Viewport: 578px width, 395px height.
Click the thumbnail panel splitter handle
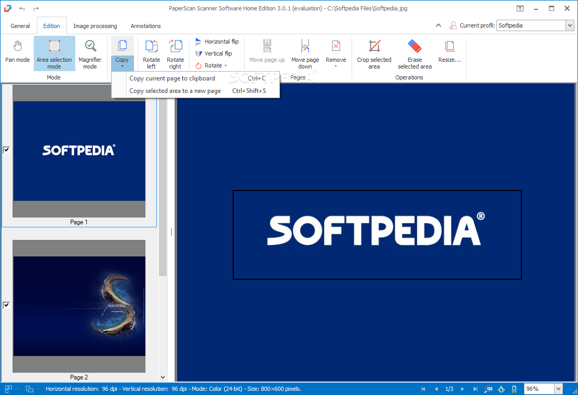(171, 232)
